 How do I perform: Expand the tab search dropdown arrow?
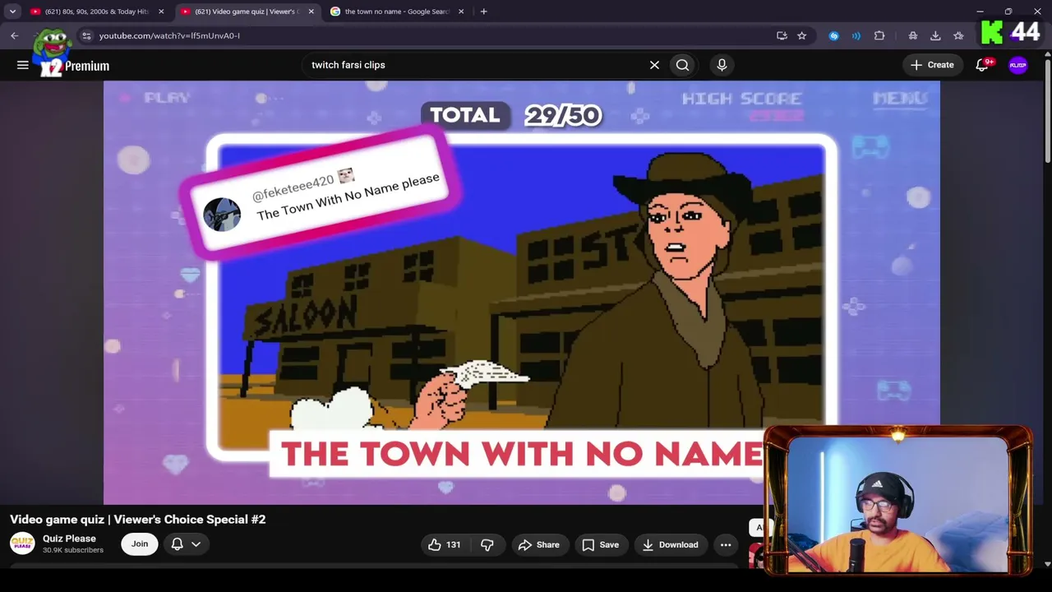tap(12, 12)
